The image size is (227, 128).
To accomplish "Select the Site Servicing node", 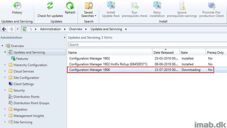I will click(x=23, y=122).
